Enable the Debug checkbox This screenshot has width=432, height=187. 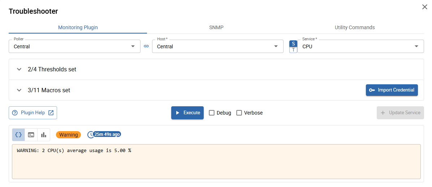(x=212, y=113)
